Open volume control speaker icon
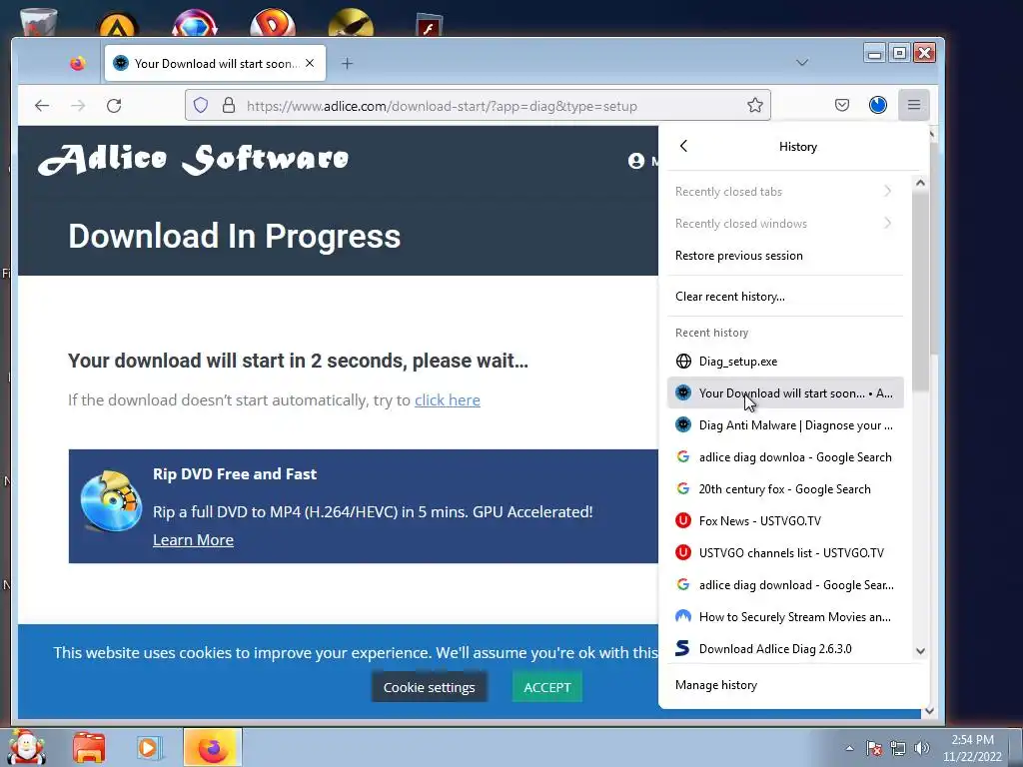This screenshot has height=767, width=1023. pos(921,748)
